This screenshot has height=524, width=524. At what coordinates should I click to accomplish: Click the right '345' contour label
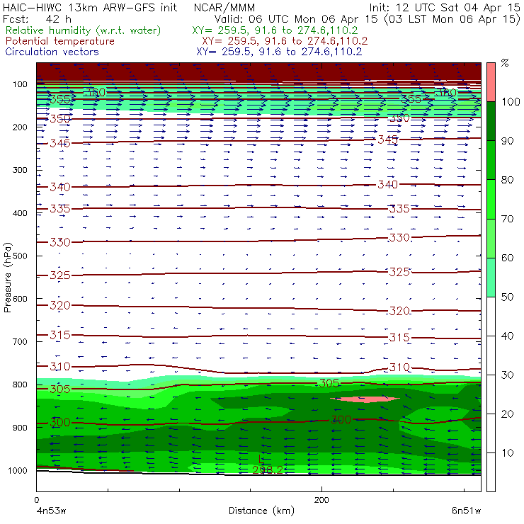(x=387, y=139)
